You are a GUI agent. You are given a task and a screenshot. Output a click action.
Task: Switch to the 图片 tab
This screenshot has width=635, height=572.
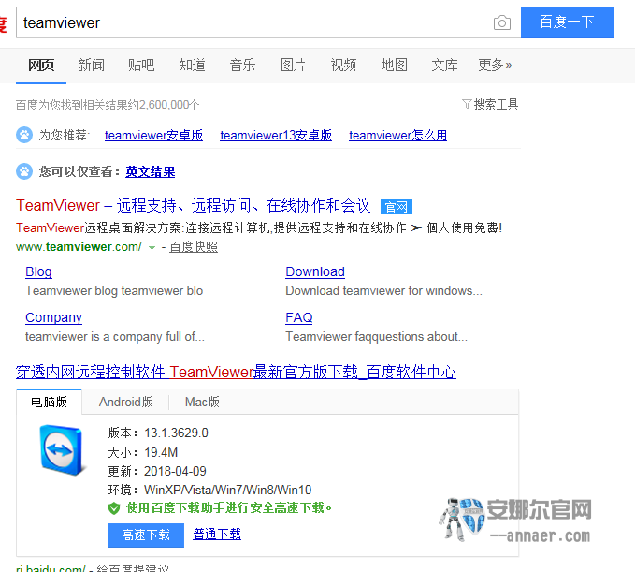click(x=293, y=65)
